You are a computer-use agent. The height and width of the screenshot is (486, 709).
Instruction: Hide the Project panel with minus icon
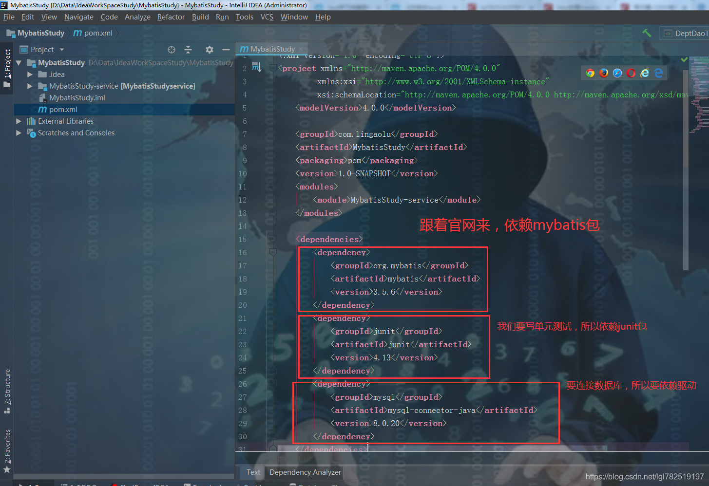(226, 50)
